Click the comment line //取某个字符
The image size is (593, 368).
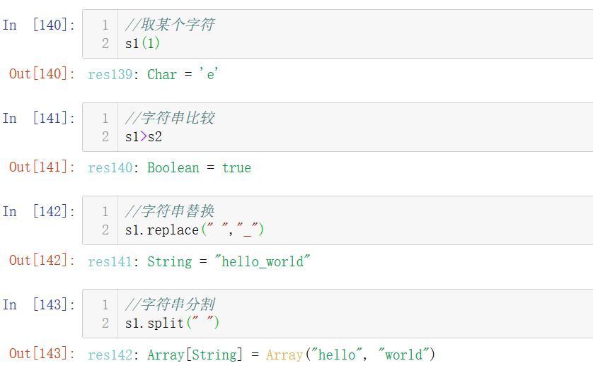(x=170, y=25)
